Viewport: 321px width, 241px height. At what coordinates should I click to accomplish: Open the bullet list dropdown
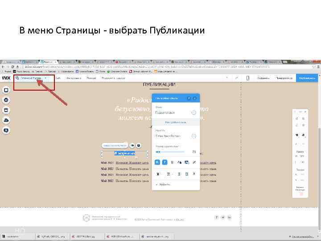169,174
